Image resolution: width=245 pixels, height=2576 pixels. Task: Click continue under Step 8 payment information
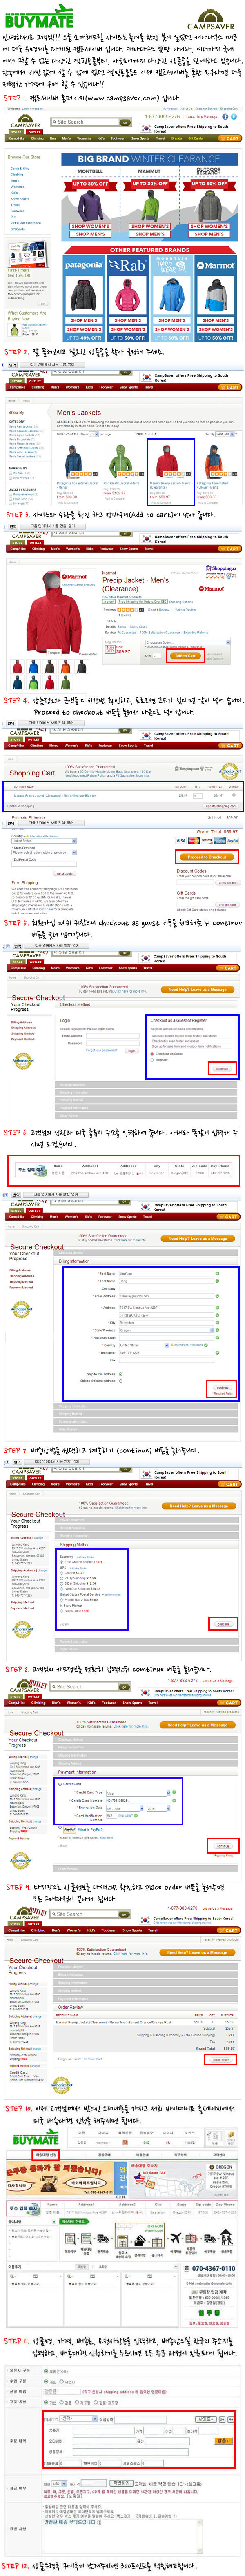[223, 1846]
